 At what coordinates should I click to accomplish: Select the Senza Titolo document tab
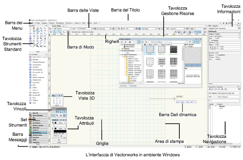click(x=57, y=26)
